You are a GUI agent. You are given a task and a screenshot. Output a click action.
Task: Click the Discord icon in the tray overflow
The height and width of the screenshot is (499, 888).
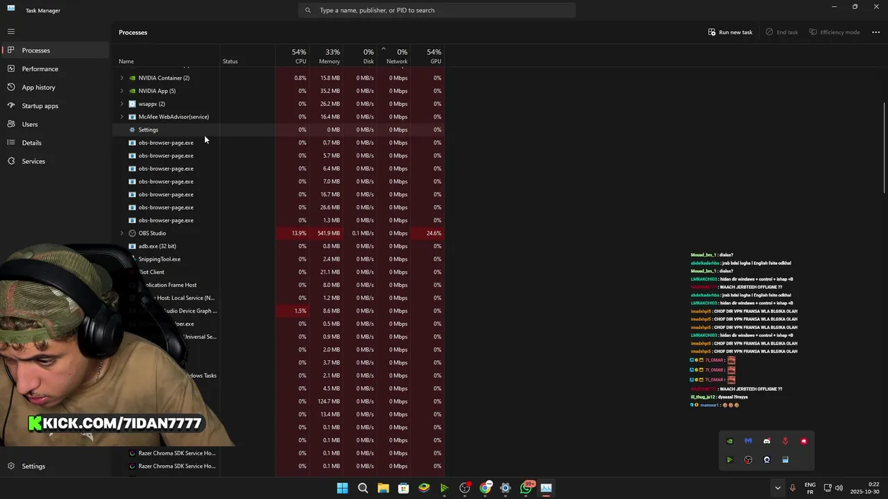point(767,441)
